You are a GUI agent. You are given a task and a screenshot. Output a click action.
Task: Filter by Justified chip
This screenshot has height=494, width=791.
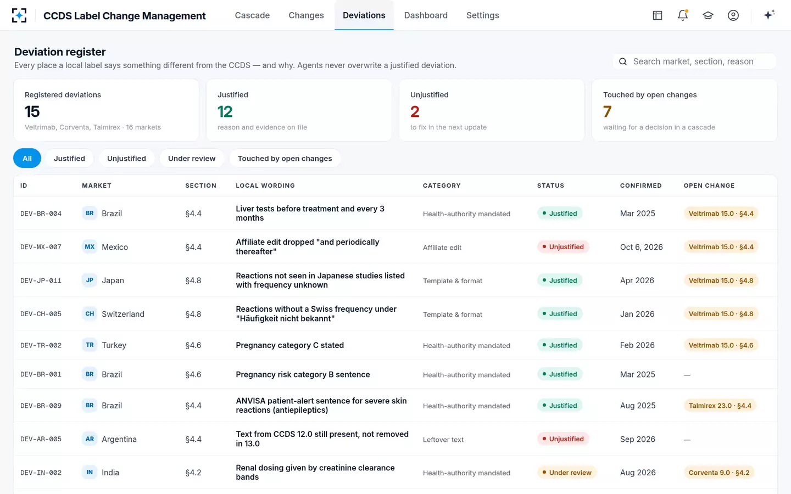[69, 158]
